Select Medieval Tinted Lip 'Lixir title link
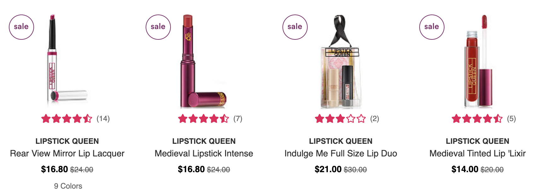The width and height of the screenshot is (534, 193). (478, 154)
